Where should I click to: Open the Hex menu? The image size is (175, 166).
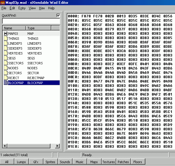tap(42, 8)
